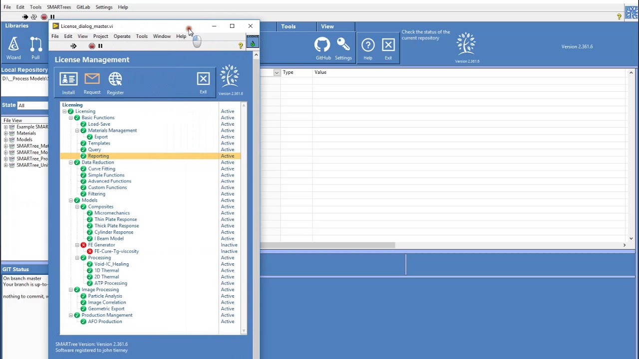Open the State dropdown showing All
This screenshot has width=639, height=359.
(x=32, y=105)
